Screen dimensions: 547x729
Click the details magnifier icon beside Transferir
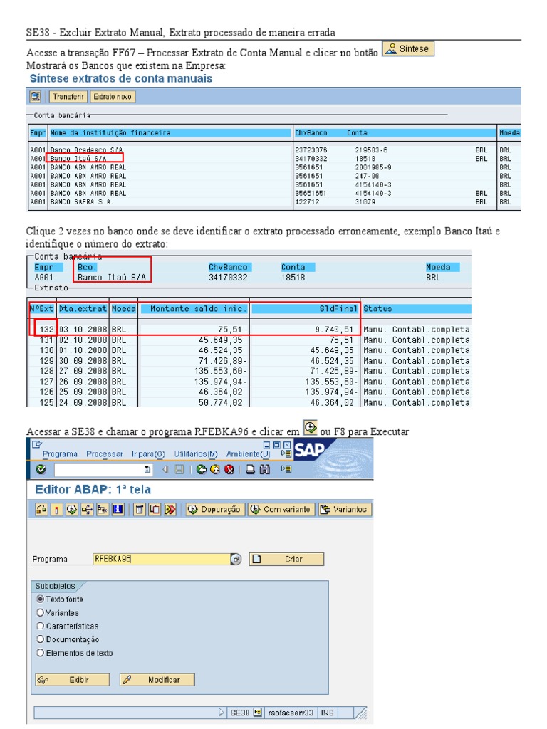(36, 97)
